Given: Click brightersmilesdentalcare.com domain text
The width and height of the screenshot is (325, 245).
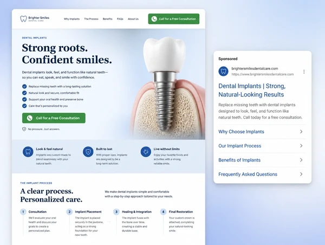Looking at the screenshot, I should [255, 68].
